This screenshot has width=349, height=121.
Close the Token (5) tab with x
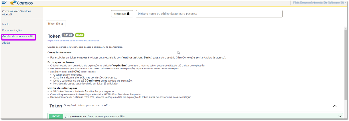click(x=62, y=24)
